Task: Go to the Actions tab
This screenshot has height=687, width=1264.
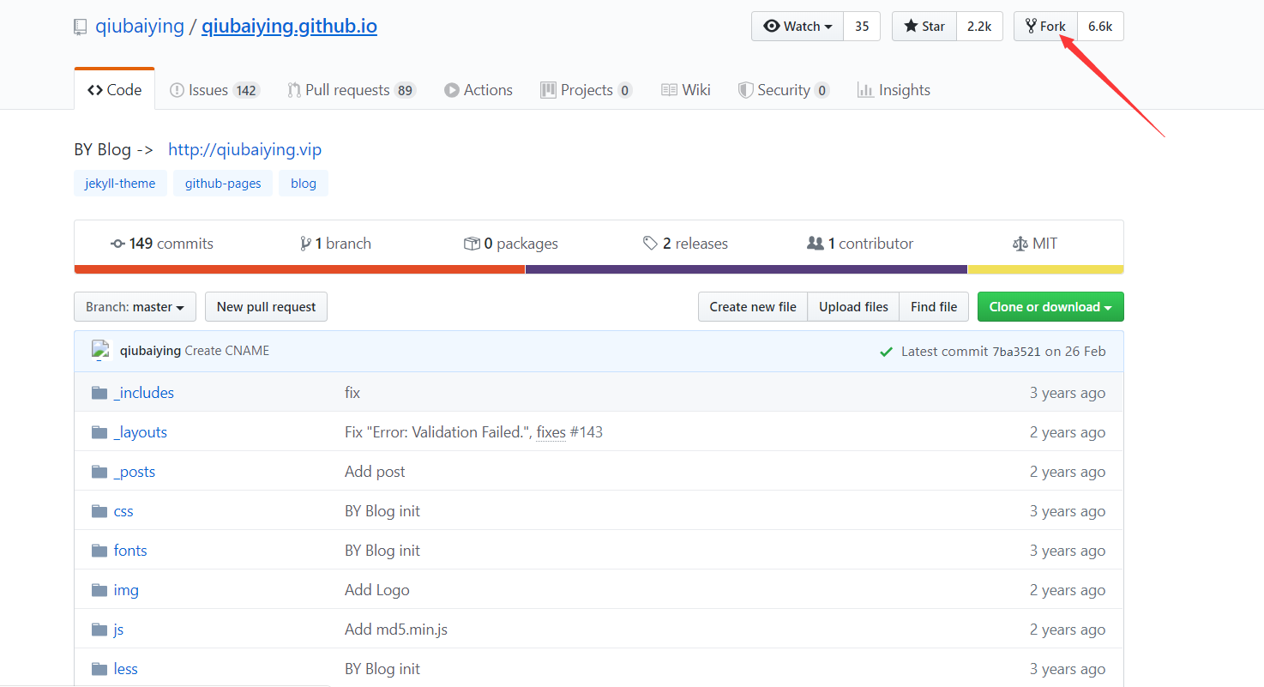Action: pyautogui.click(x=479, y=90)
